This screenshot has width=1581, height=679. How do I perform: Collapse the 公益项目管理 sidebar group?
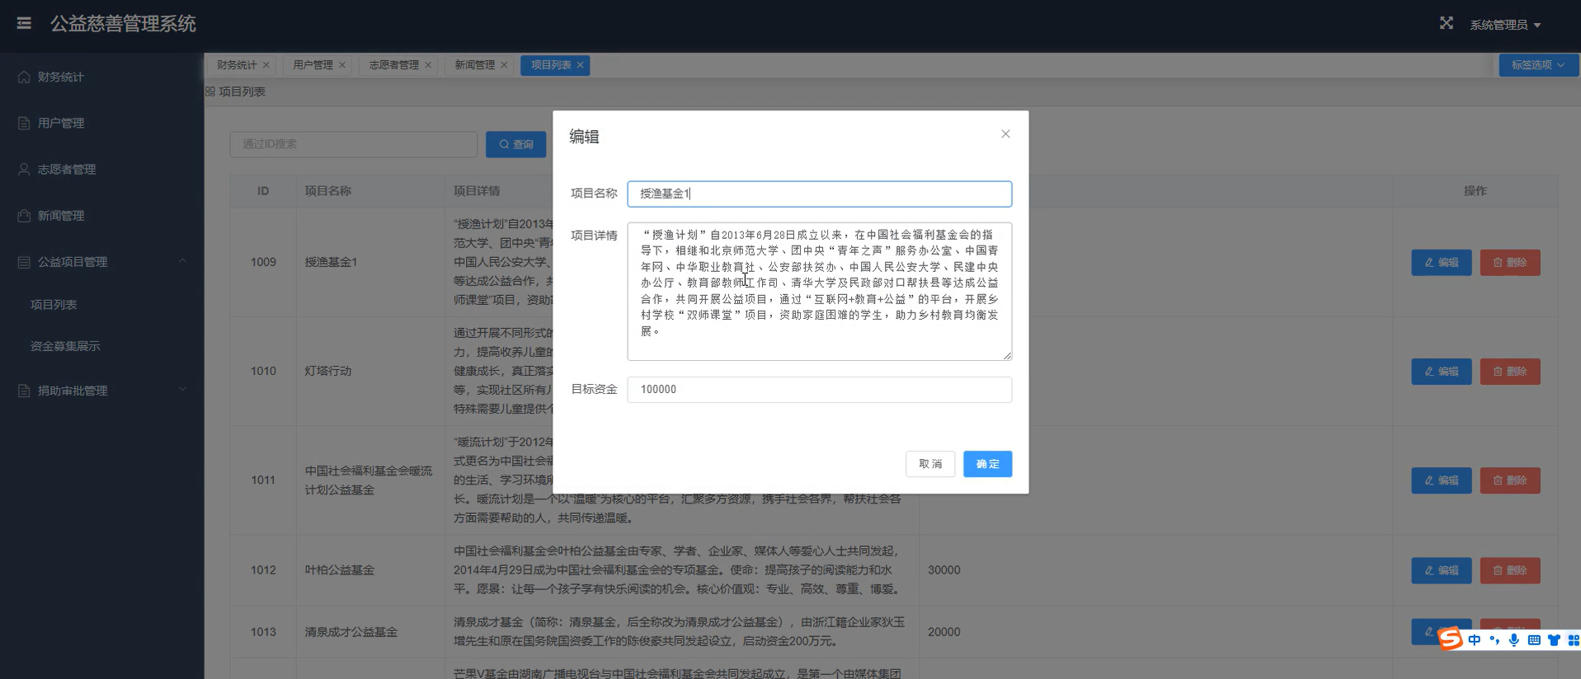[101, 261]
